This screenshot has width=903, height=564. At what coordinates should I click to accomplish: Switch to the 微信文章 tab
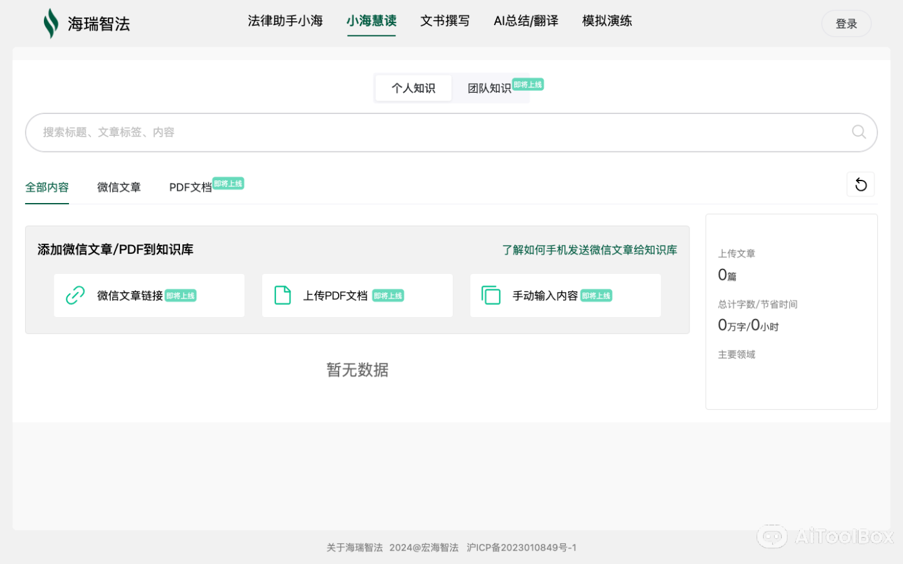pos(119,187)
